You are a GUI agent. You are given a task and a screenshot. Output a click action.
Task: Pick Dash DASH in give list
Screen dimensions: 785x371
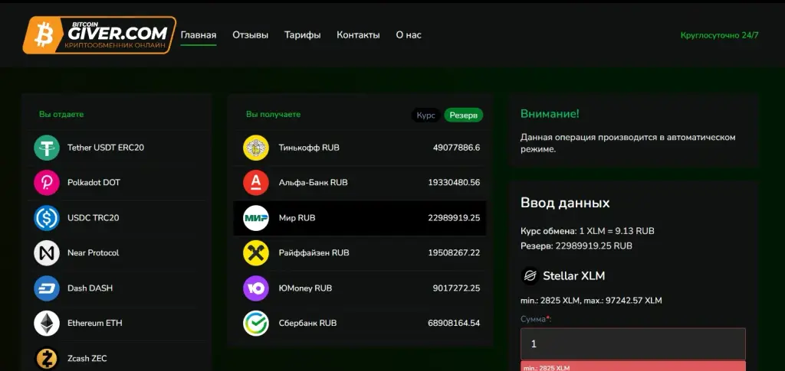[x=117, y=288]
